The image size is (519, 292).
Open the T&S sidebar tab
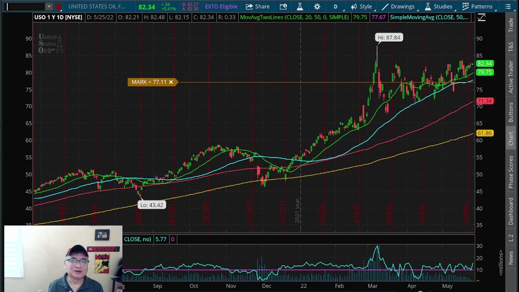pyautogui.click(x=511, y=46)
